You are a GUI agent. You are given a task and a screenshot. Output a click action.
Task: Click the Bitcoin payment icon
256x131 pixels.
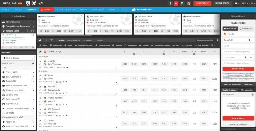(x=170, y=4)
